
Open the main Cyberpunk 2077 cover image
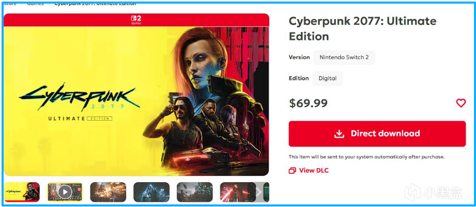pyautogui.click(x=136, y=101)
